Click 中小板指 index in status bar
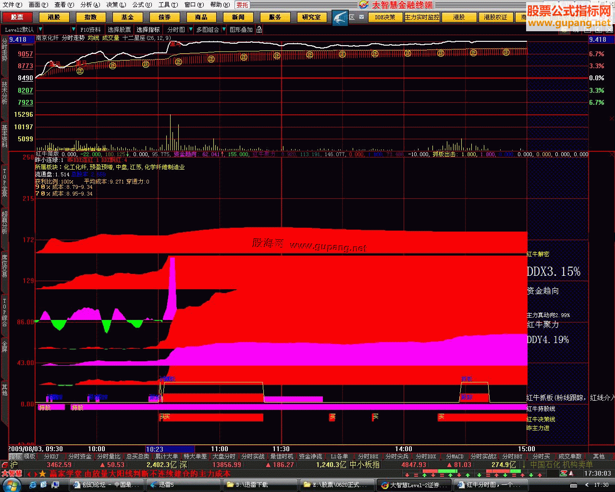 [365, 465]
